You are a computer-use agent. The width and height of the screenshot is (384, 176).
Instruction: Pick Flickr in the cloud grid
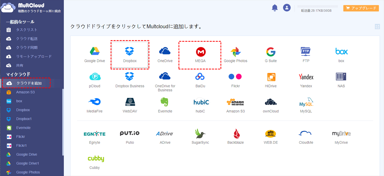(235, 80)
